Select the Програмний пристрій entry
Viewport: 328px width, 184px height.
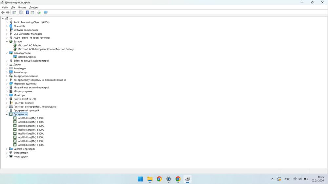click(x=26, y=110)
